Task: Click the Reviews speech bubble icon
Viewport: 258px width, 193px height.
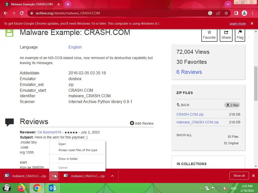Action: click(9, 122)
